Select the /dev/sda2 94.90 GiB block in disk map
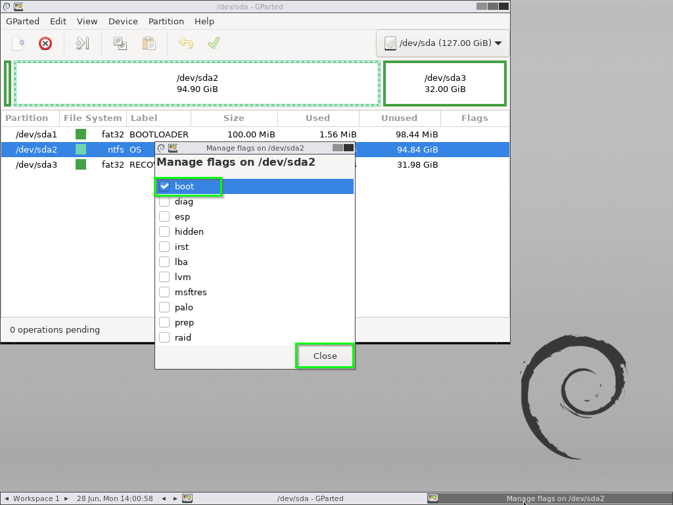Screen dimensions: 673x505 point(197,84)
